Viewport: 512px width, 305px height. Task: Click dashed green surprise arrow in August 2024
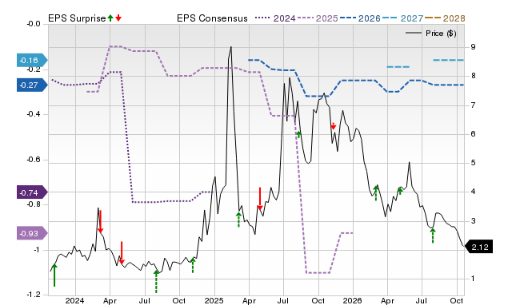156,282
